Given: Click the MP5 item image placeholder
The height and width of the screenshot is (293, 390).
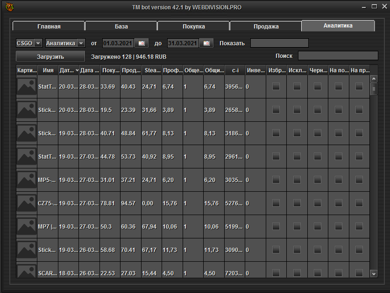Looking at the screenshot, I should point(27,180).
